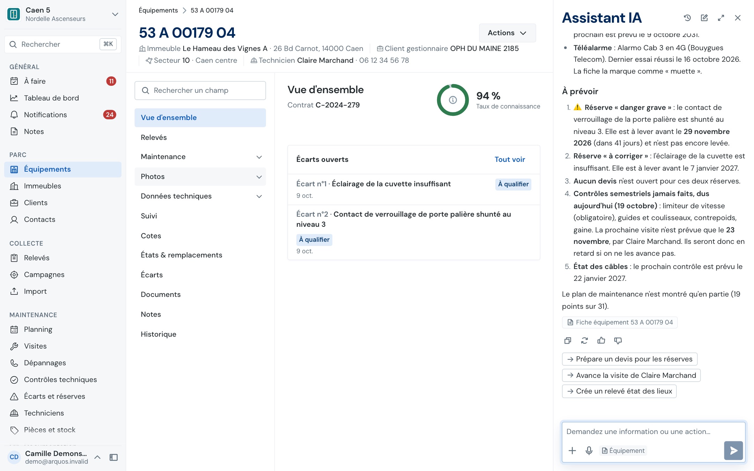Close the Assistant IA panel
The width and height of the screenshot is (754, 471).
click(738, 18)
